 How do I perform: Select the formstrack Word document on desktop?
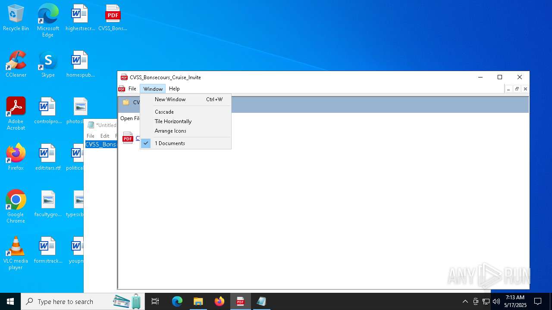48,250
